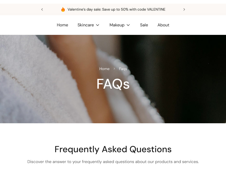Click the flame emoji icon in announcement bar
Screen dimensions: 226x169
[63, 10]
